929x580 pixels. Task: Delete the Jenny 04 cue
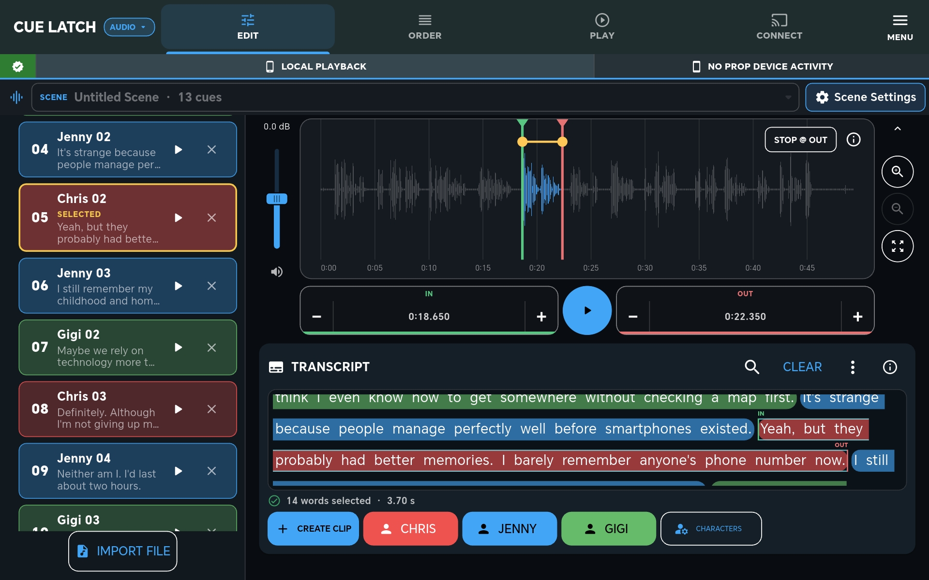[211, 471]
